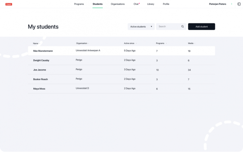The height and width of the screenshot is (152, 243).
Task: Open the Programs tab
Action: [x=79, y=4]
